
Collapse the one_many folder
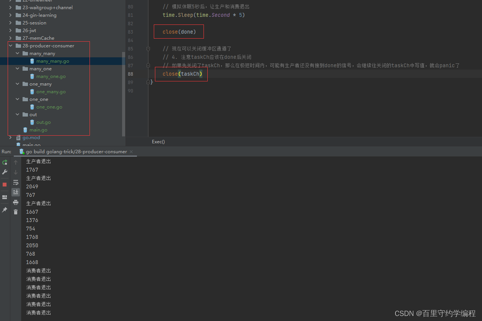pos(18,84)
